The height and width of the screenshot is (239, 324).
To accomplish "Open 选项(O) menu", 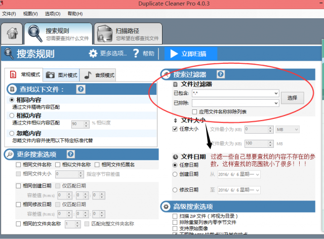I will pyautogui.click(x=53, y=14).
